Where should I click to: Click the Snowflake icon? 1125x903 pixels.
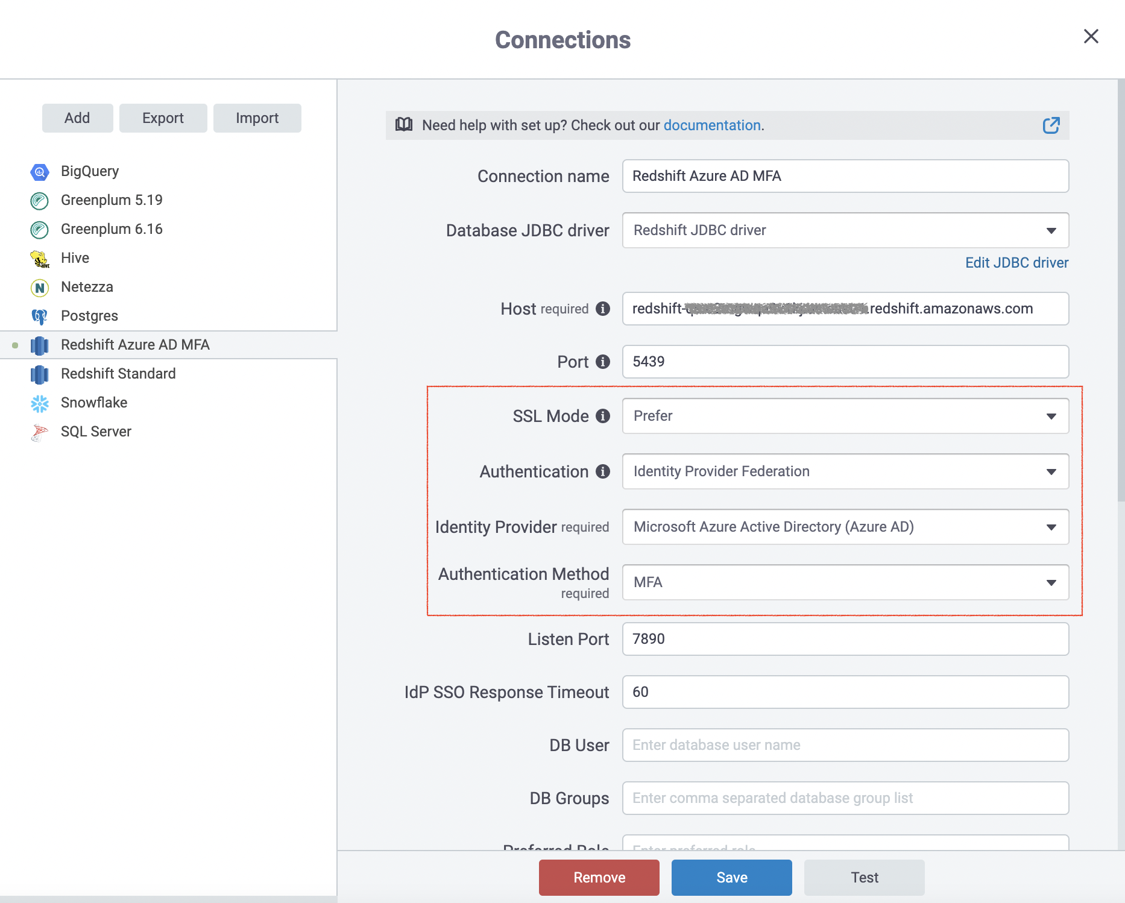click(x=40, y=403)
